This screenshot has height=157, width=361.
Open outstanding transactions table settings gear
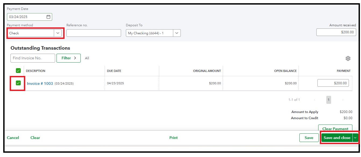point(348,59)
